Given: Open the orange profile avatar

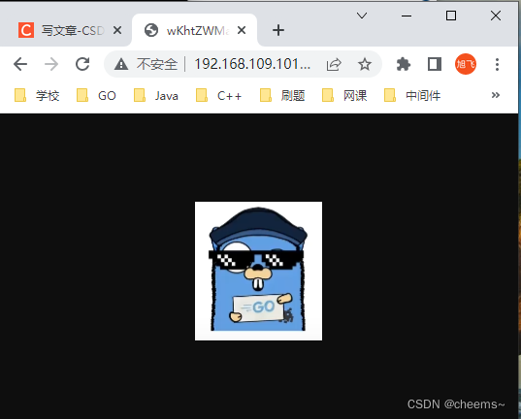Looking at the screenshot, I should pos(465,64).
